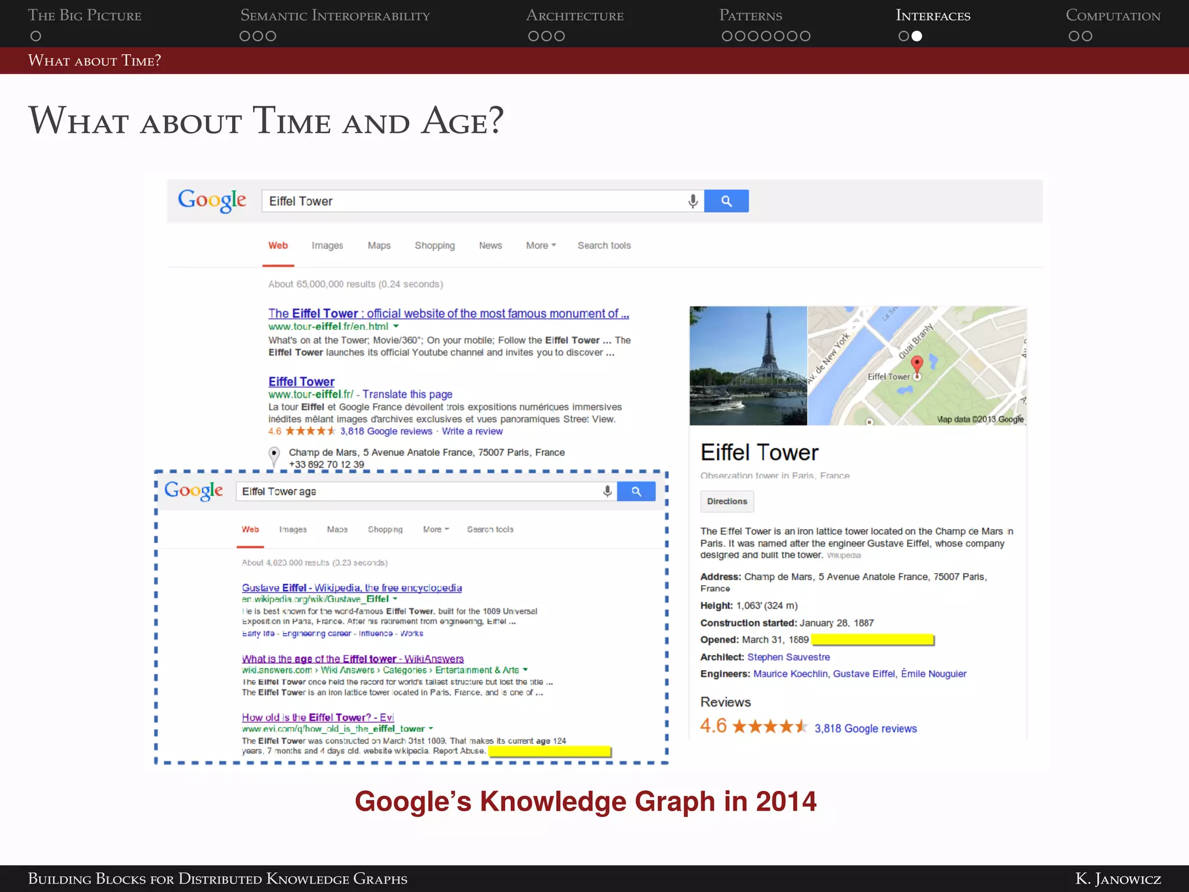Click the blue search button beside Eiffel Tower query
This screenshot has height=892, width=1189.
(x=726, y=201)
